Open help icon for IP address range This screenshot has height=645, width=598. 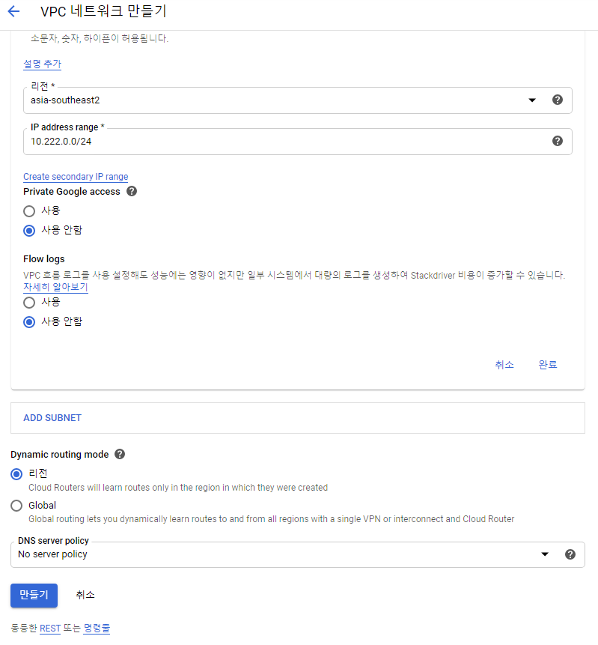pyautogui.click(x=558, y=141)
